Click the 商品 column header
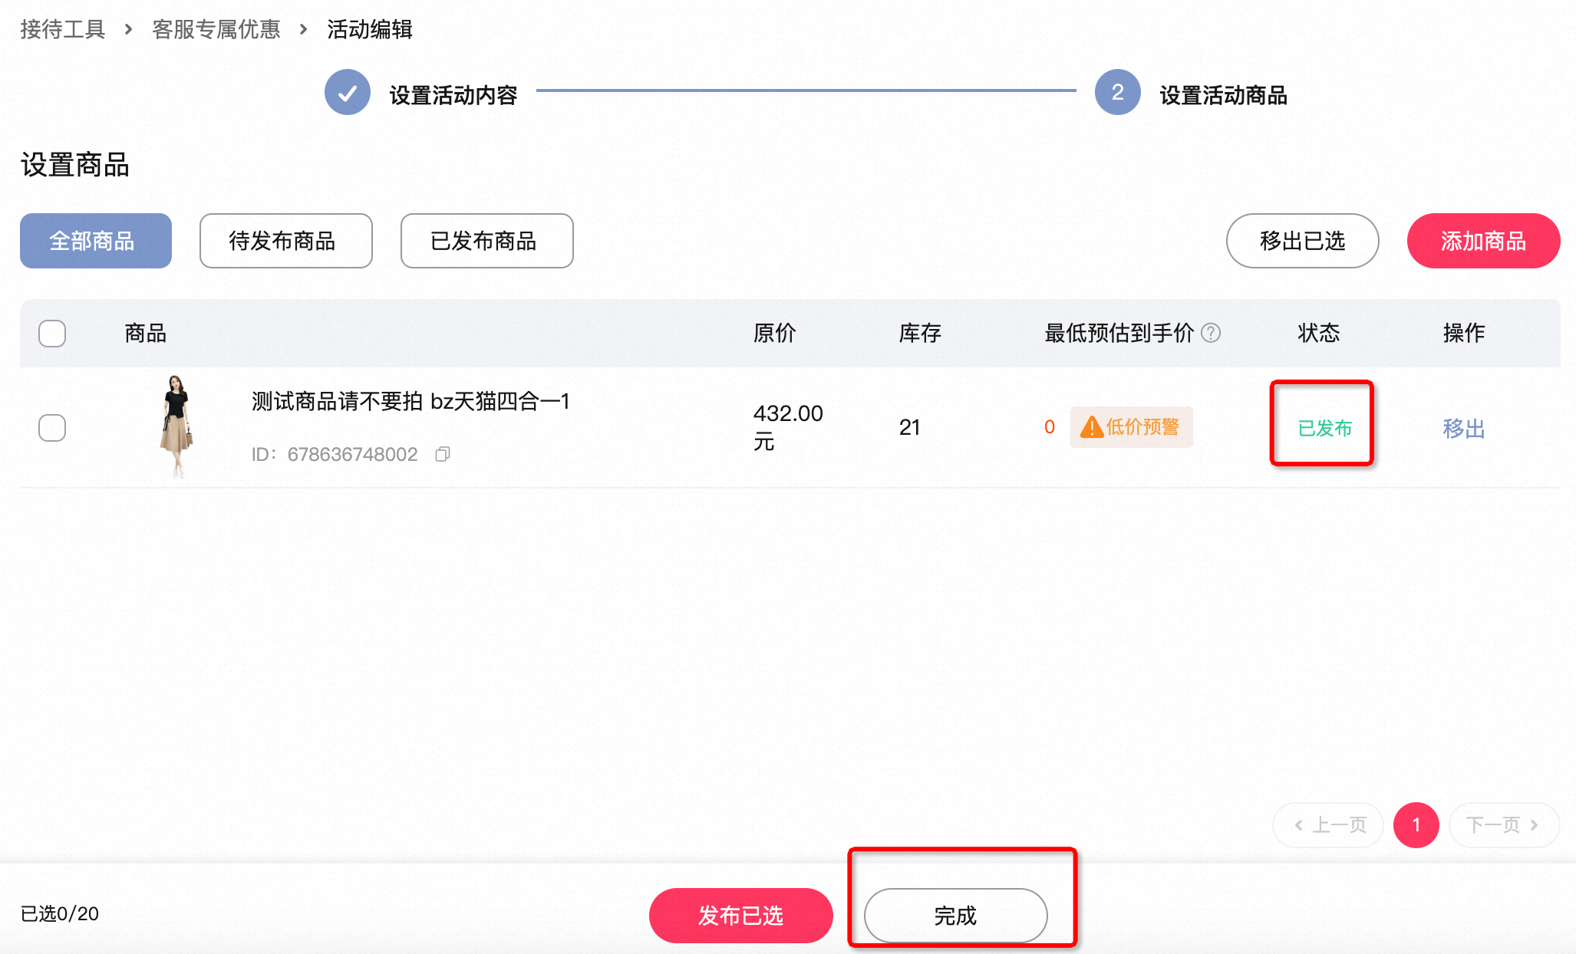Screen dimensions: 1576x954 point(146,333)
